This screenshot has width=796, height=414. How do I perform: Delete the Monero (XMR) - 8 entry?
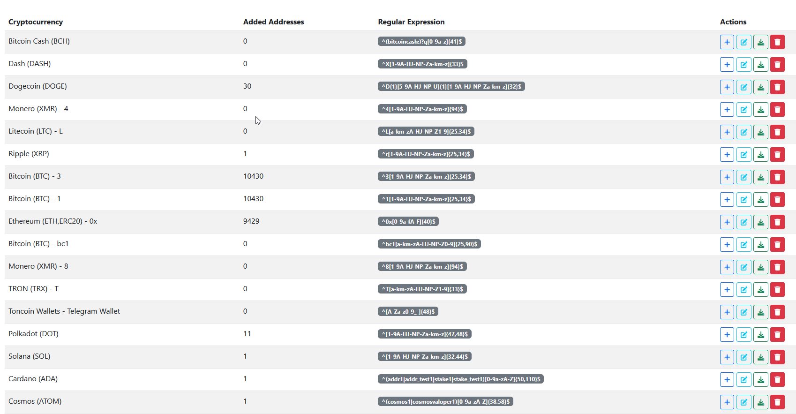tap(777, 267)
